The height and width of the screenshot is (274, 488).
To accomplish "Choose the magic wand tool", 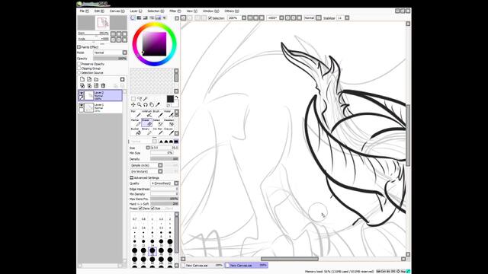I will [x=146, y=99].
